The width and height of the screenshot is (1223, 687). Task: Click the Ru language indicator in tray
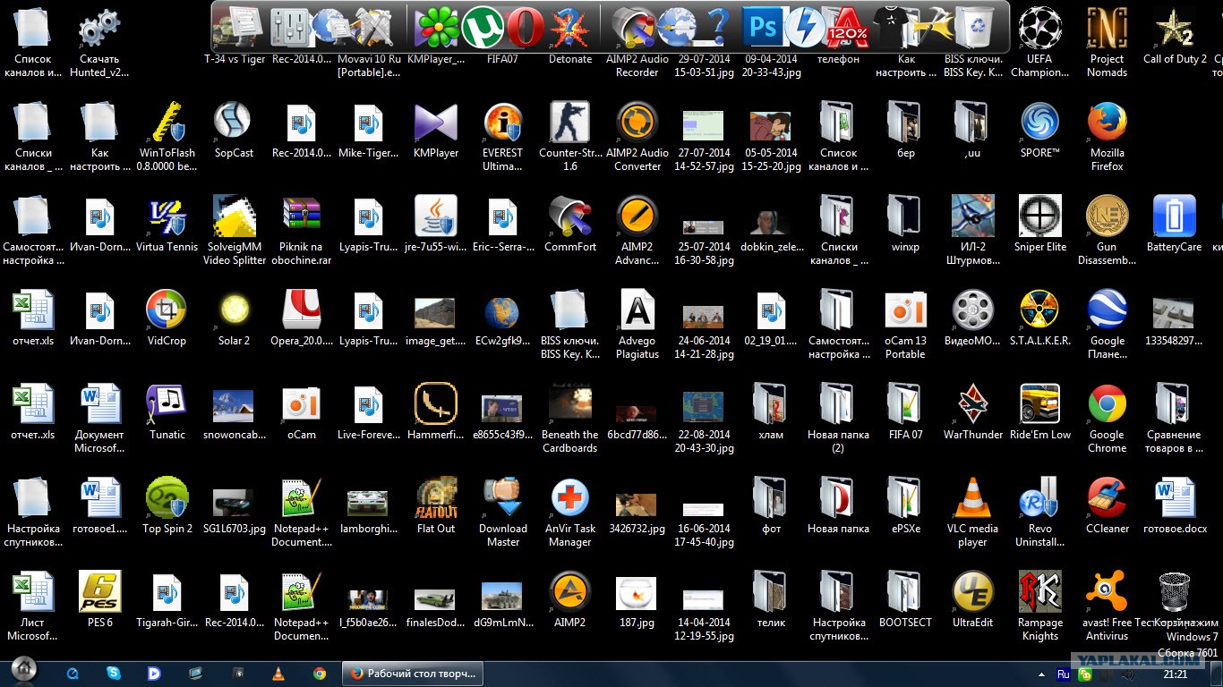1064,674
